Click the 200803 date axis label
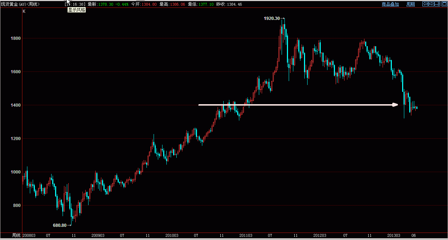Screen dimensions: 448x240 click(29, 235)
